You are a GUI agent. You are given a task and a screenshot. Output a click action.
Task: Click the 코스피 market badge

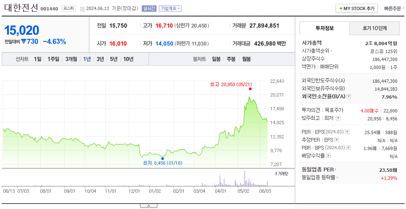[x=68, y=8]
